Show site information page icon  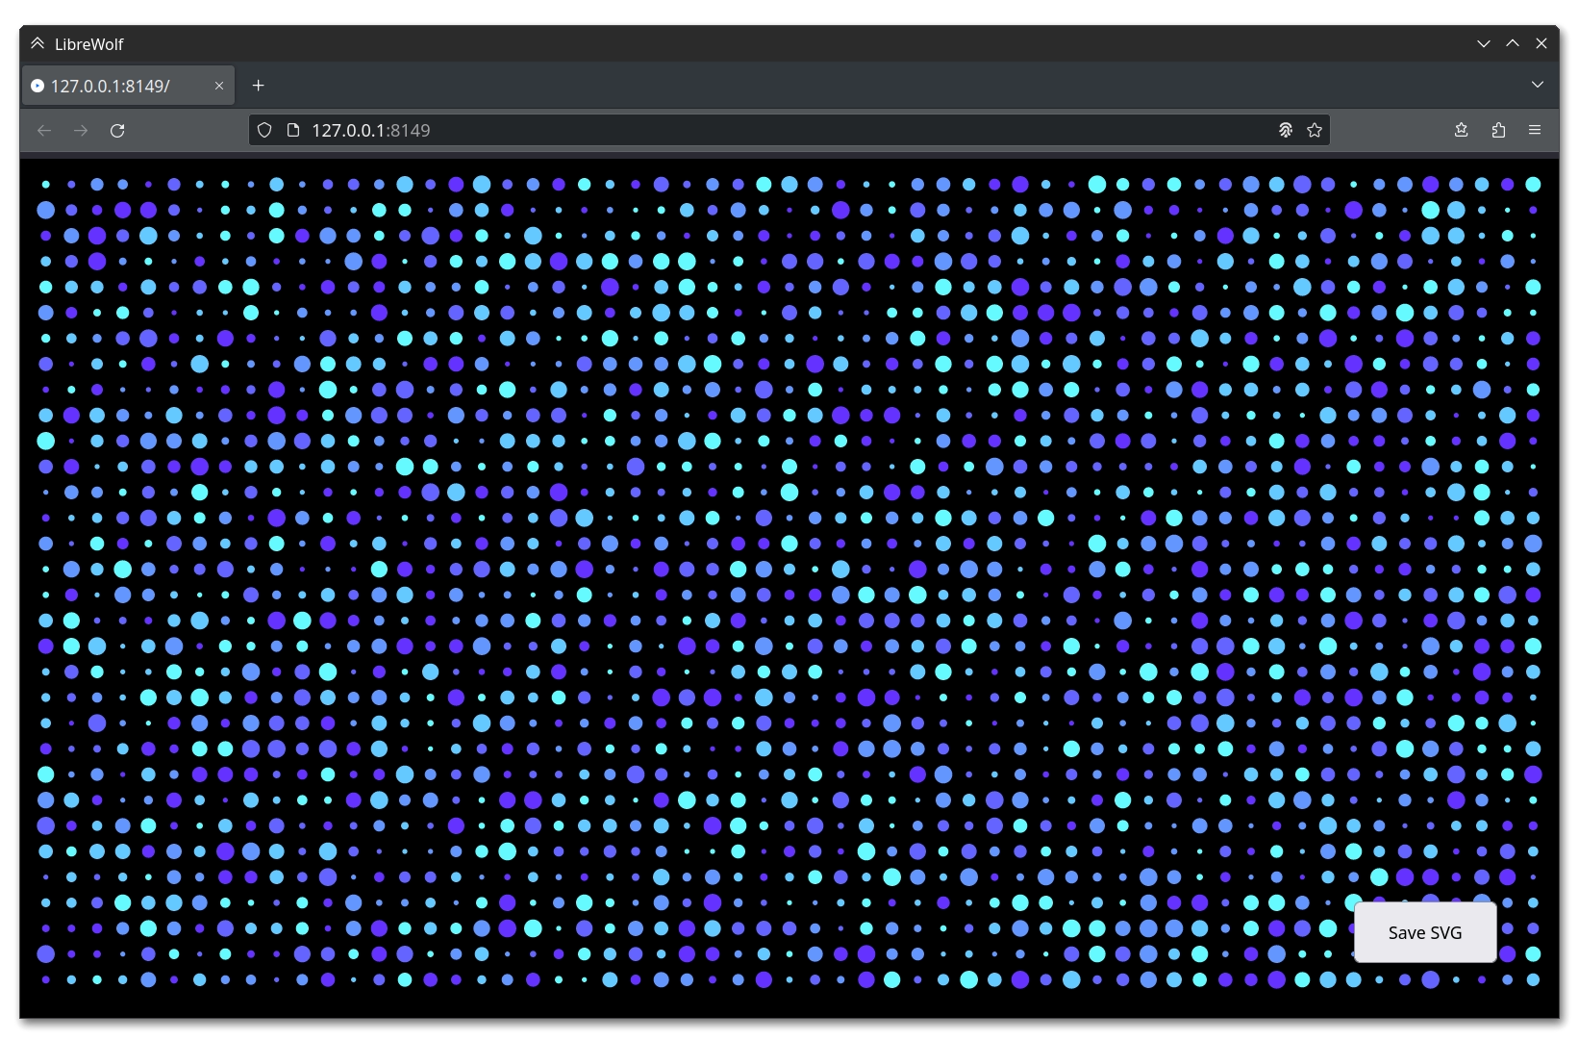[294, 130]
